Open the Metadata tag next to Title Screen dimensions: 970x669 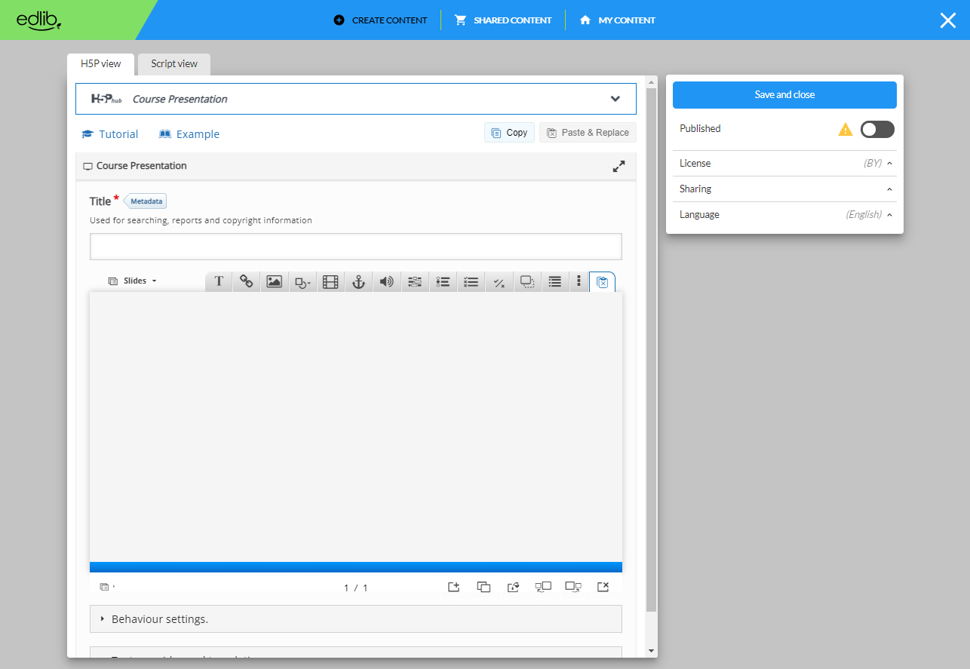[x=146, y=201]
